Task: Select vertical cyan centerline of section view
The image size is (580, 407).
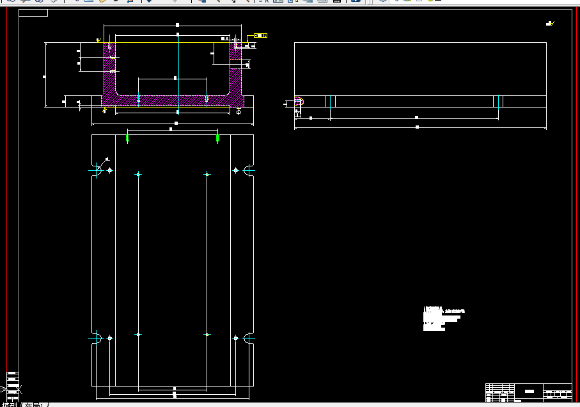Action: 178,75
